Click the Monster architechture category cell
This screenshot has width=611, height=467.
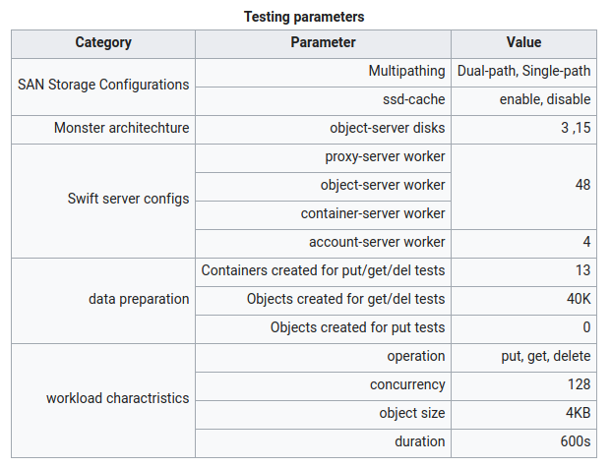click(122, 128)
